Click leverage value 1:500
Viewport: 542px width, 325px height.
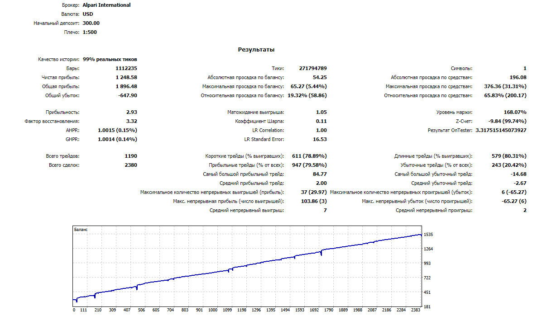(x=90, y=32)
